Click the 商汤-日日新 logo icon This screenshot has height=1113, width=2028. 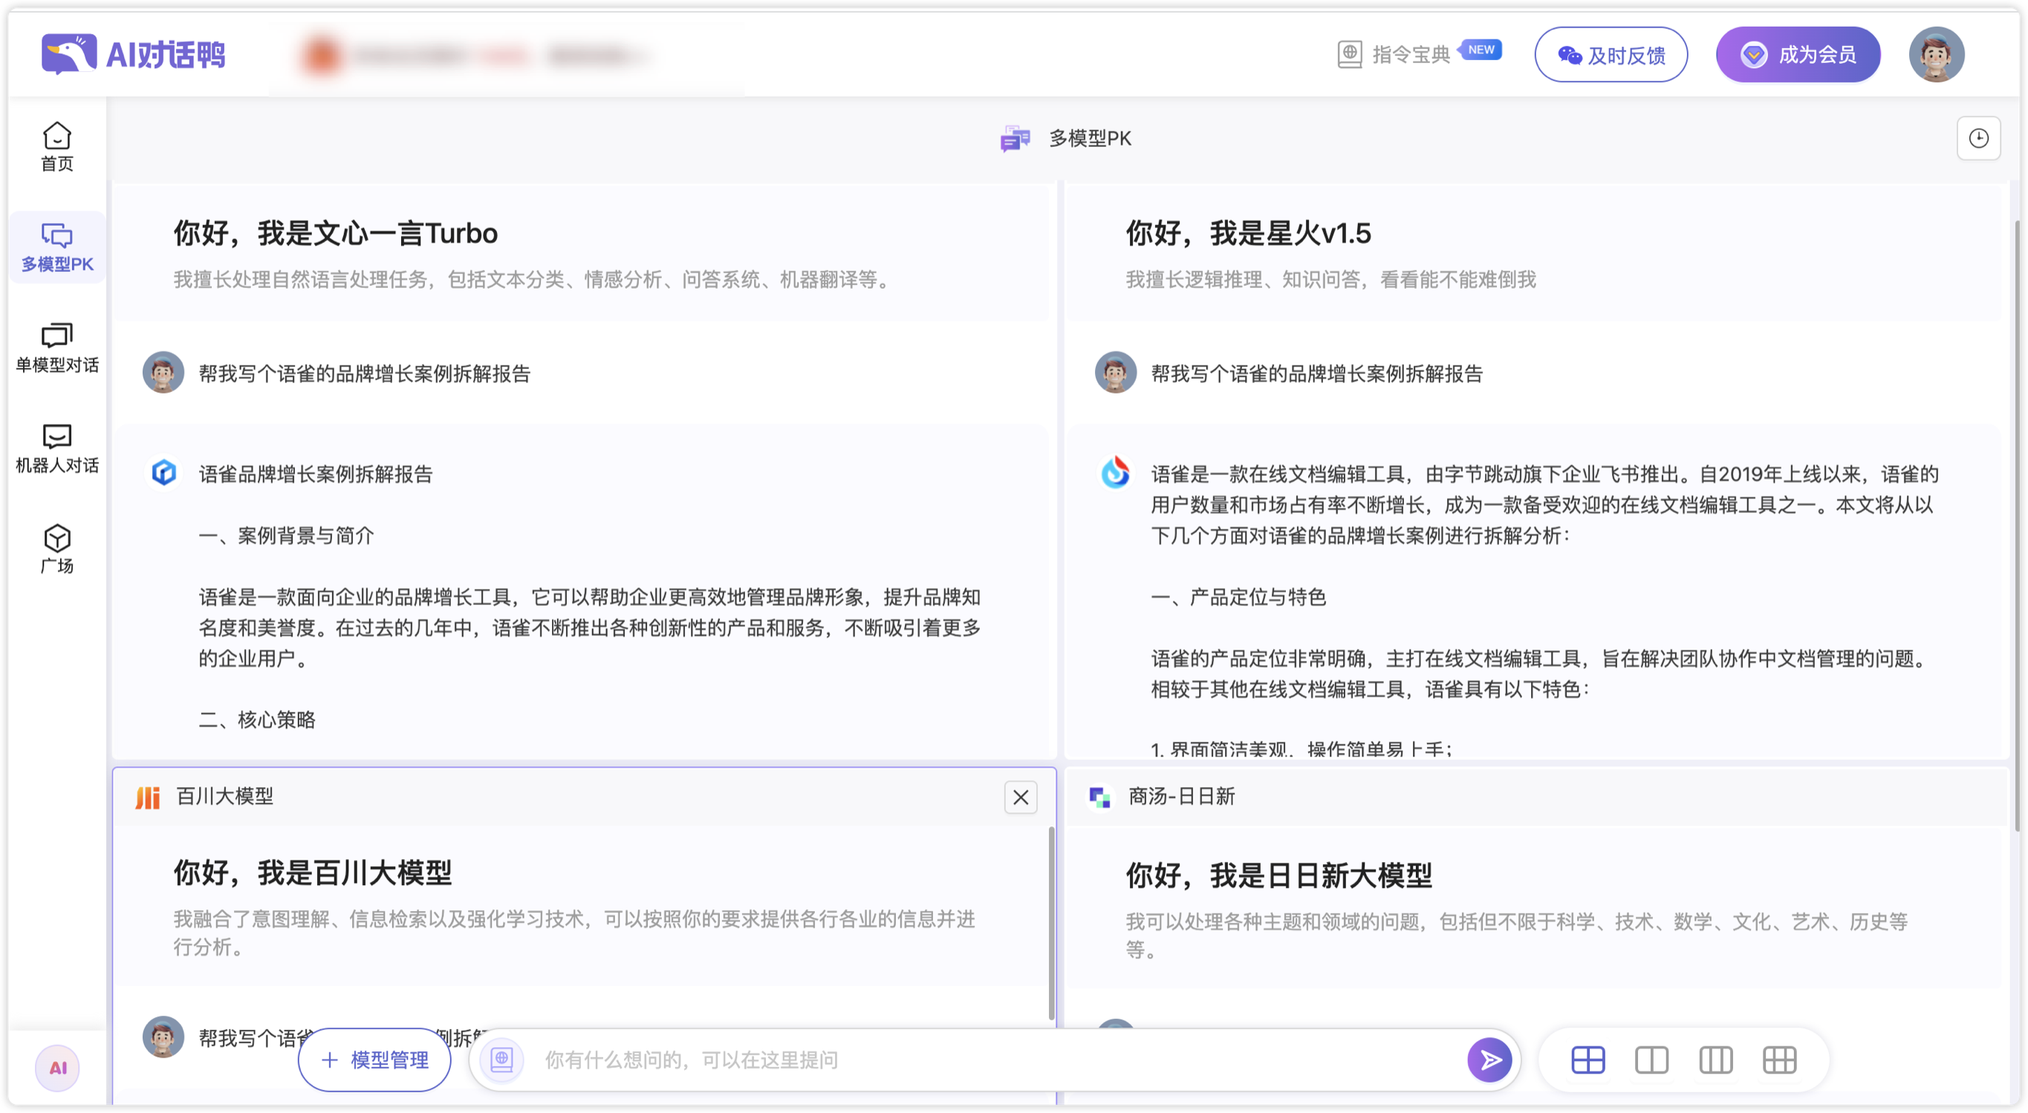[x=1100, y=797]
